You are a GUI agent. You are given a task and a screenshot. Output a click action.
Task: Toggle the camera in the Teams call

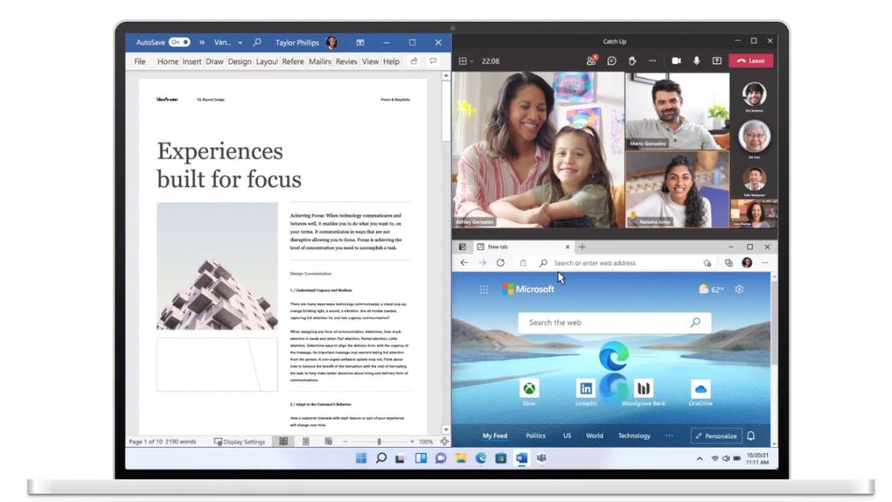tap(676, 61)
